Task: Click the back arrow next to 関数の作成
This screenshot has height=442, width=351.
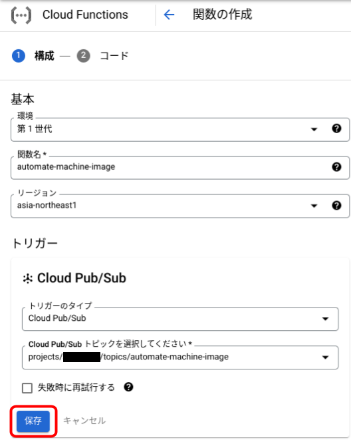Action: pyautogui.click(x=169, y=15)
